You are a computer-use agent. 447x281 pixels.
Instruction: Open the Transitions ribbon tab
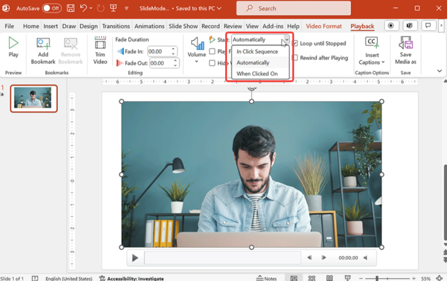click(116, 26)
